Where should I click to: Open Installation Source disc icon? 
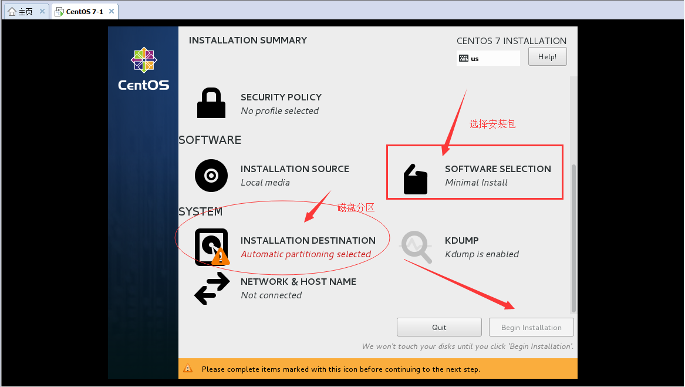tap(211, 176)
